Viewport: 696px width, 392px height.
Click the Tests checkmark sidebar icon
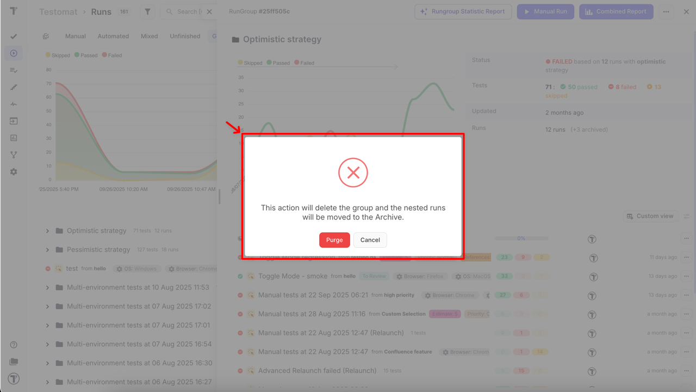14,36
